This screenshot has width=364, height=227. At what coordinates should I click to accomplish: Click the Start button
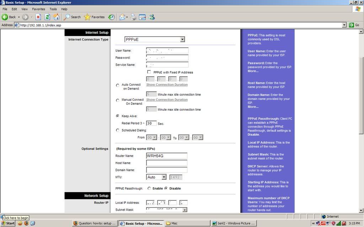(9, 223)
